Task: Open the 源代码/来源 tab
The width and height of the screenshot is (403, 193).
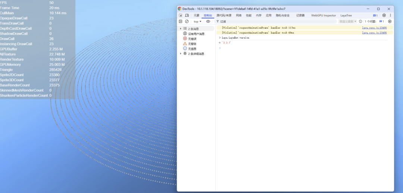Action: [x=224, y=15]
